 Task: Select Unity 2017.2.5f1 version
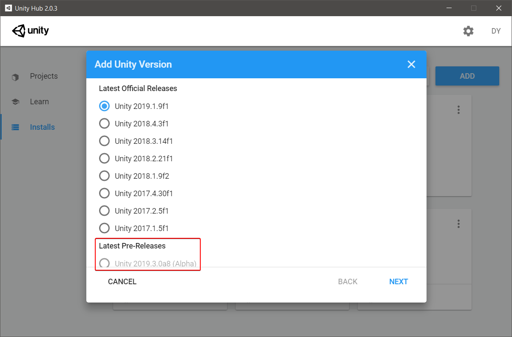tap(104, 211)
